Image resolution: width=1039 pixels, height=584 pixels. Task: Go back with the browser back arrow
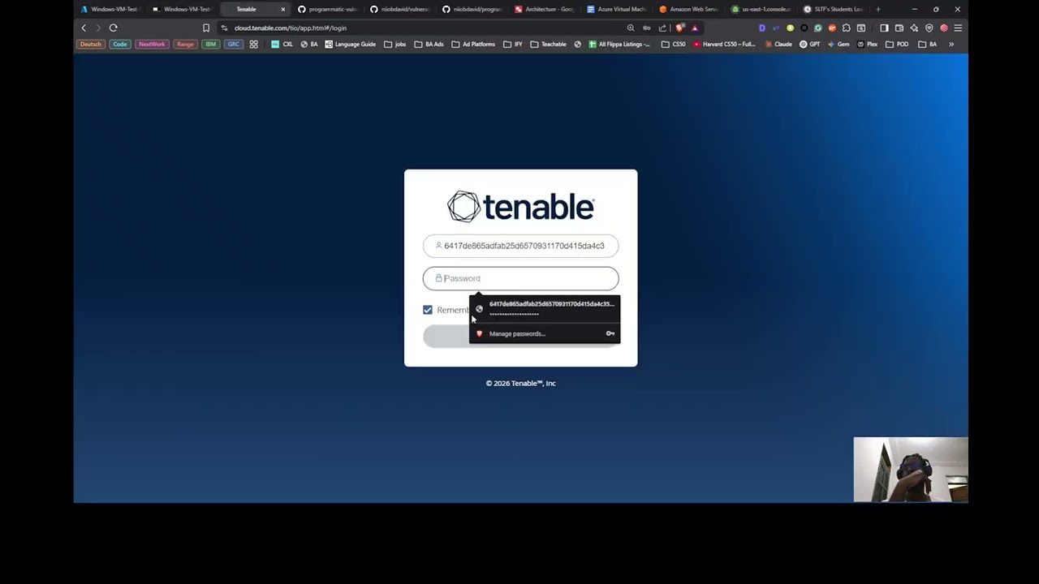pyautogui.click(x=84, y=28)
